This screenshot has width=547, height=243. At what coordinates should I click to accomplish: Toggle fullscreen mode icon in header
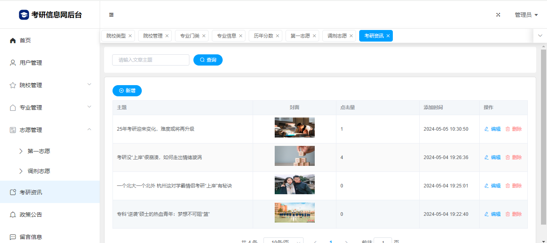point(498,15)
